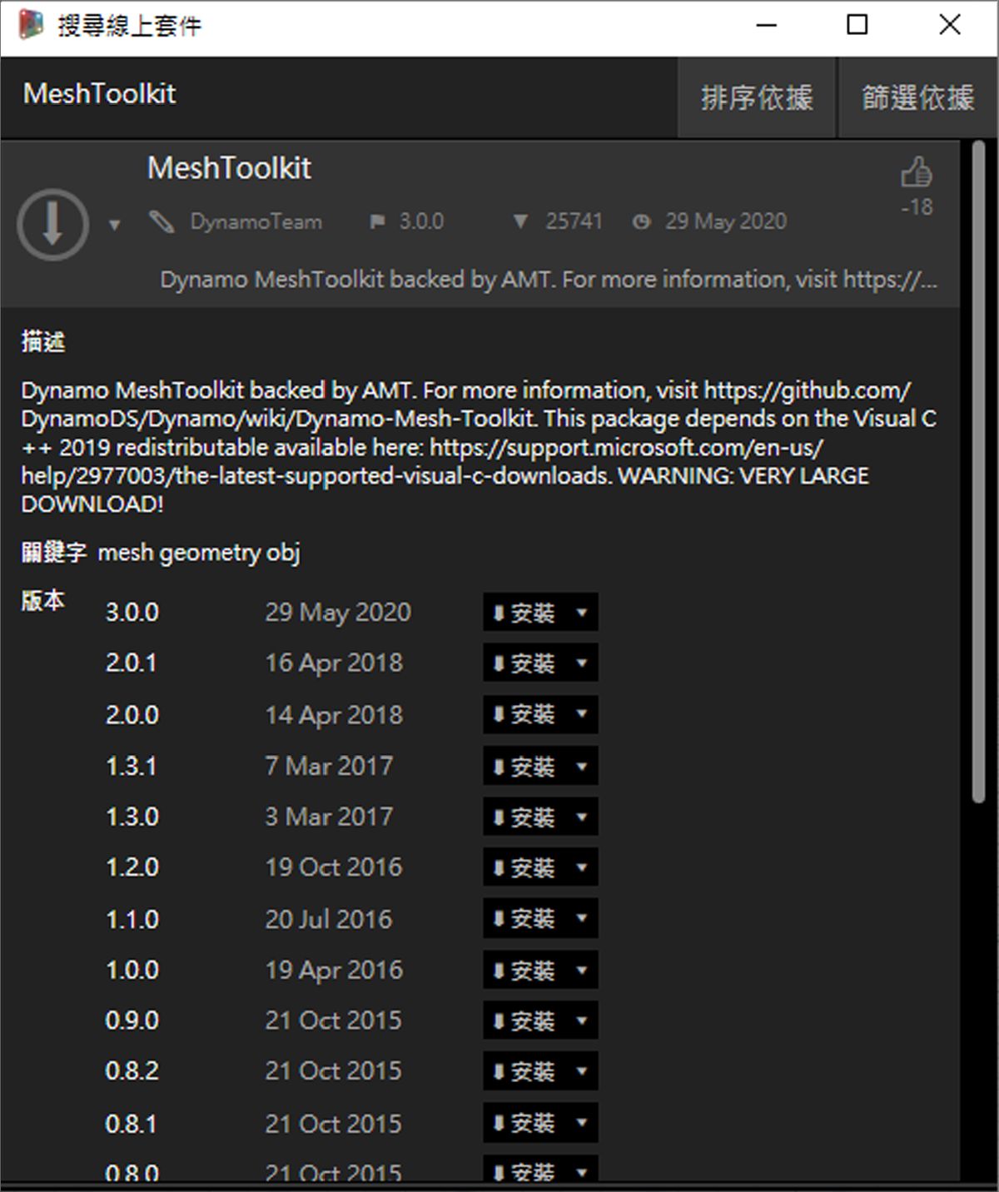Click the date 19 Oct 2016
The height and width of the screenshot is (1192, 999).
coord(333,867)
